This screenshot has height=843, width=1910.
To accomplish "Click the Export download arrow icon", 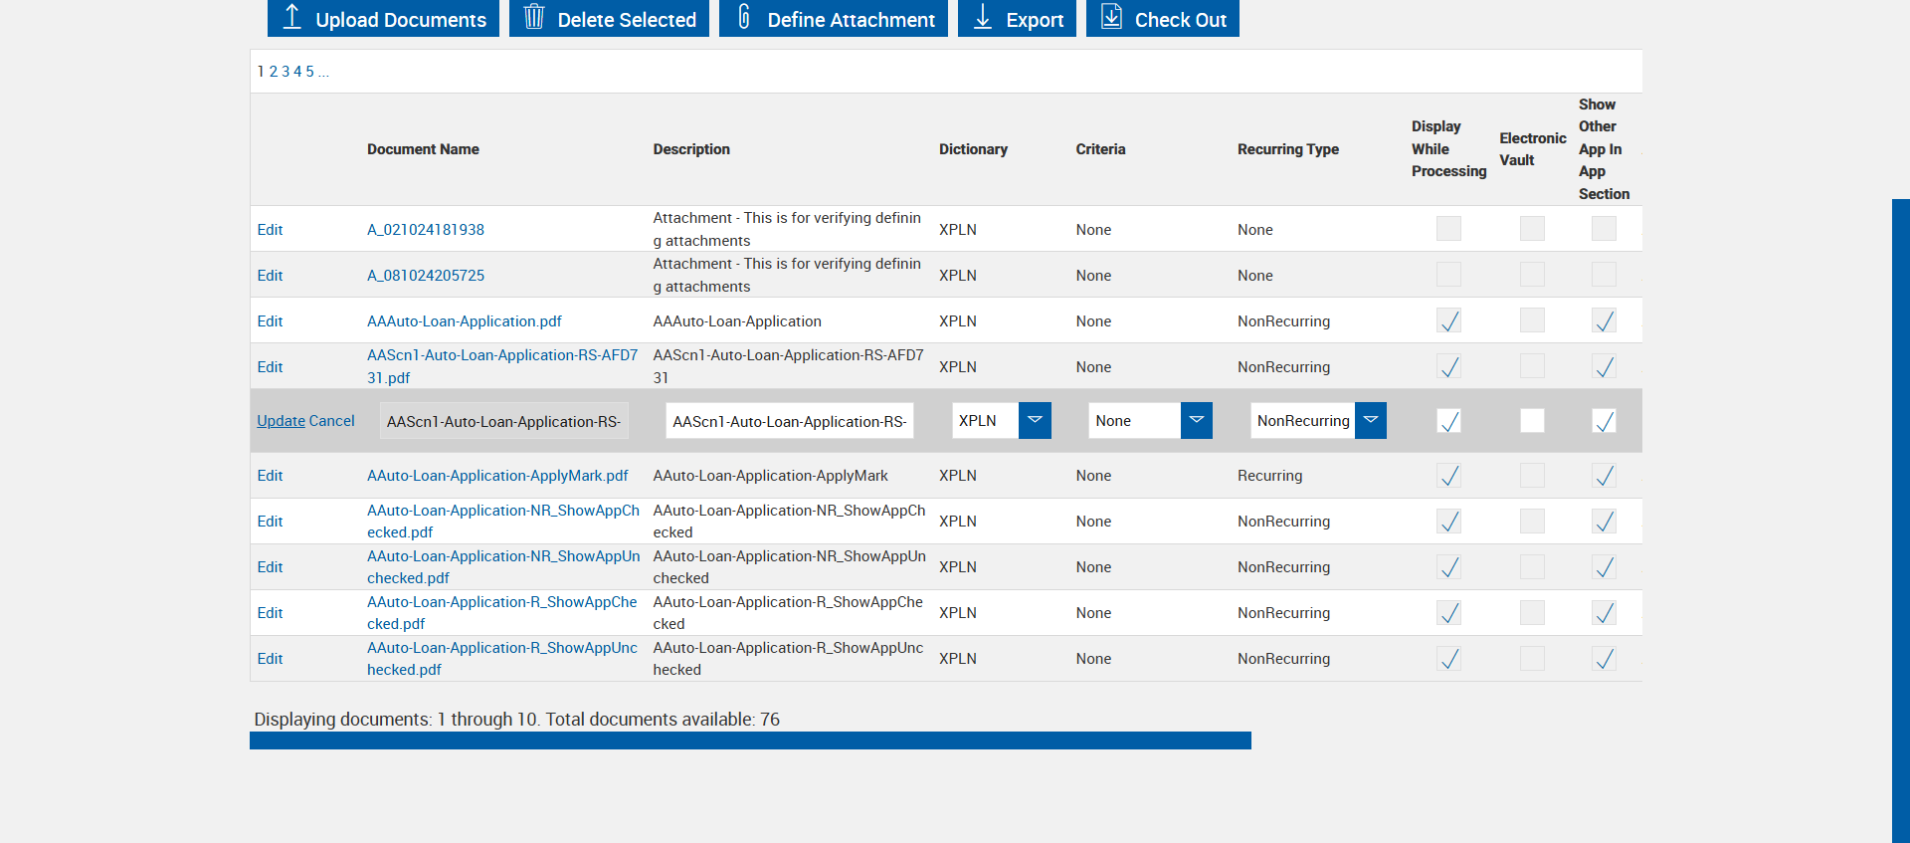I will coord(983,17).
